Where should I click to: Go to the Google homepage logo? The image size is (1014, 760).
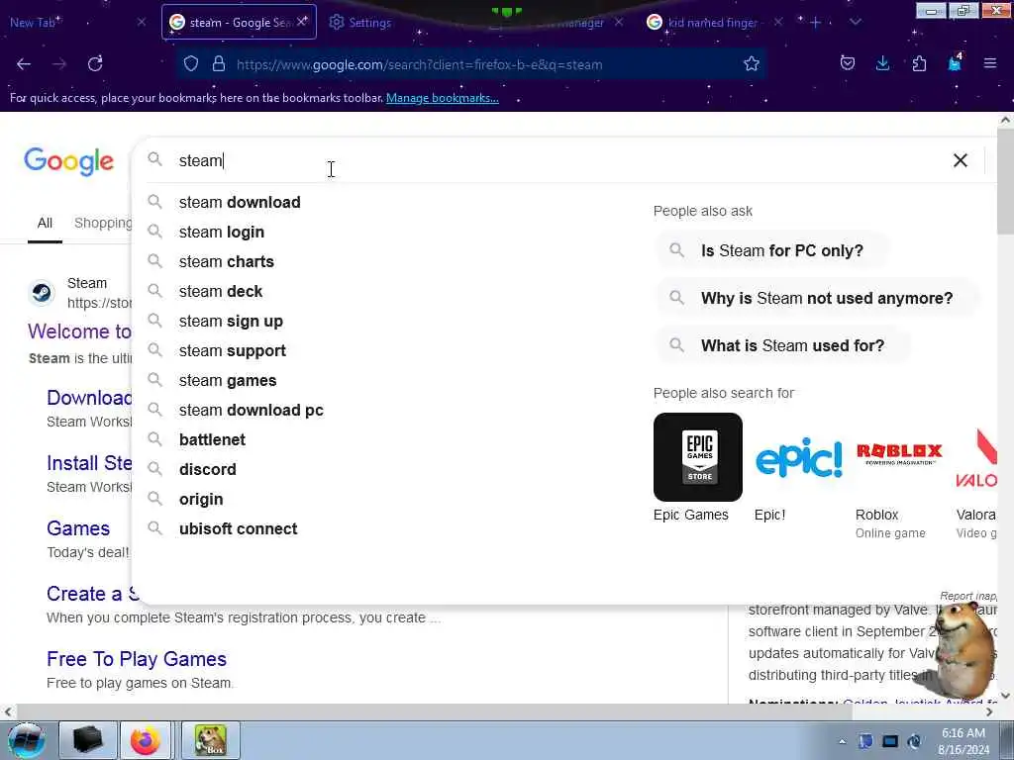[x=68, y=161]
